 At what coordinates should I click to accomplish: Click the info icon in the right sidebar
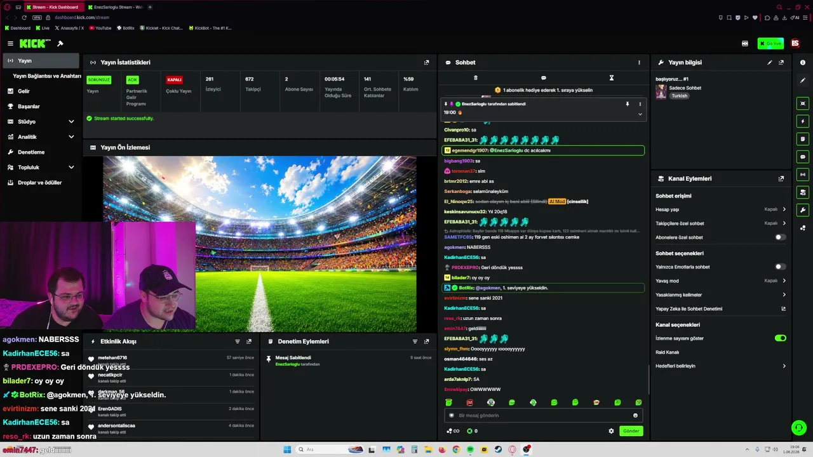[803, 62]
